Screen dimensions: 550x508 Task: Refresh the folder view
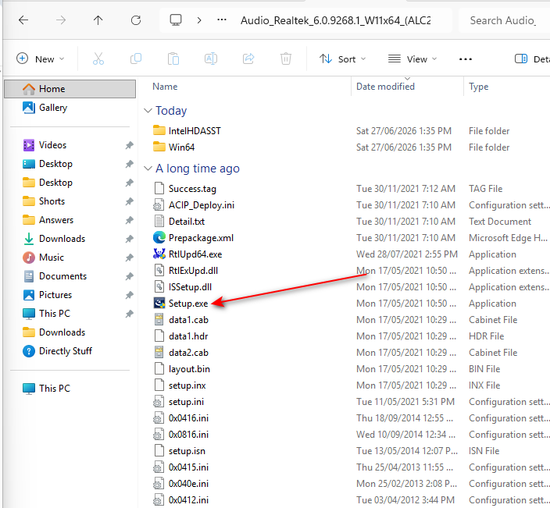[x=136, y=20]
